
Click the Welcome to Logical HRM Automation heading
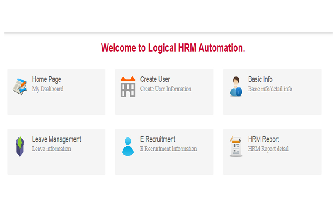173,48
